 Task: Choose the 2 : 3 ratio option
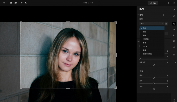[x=152, y=43]
